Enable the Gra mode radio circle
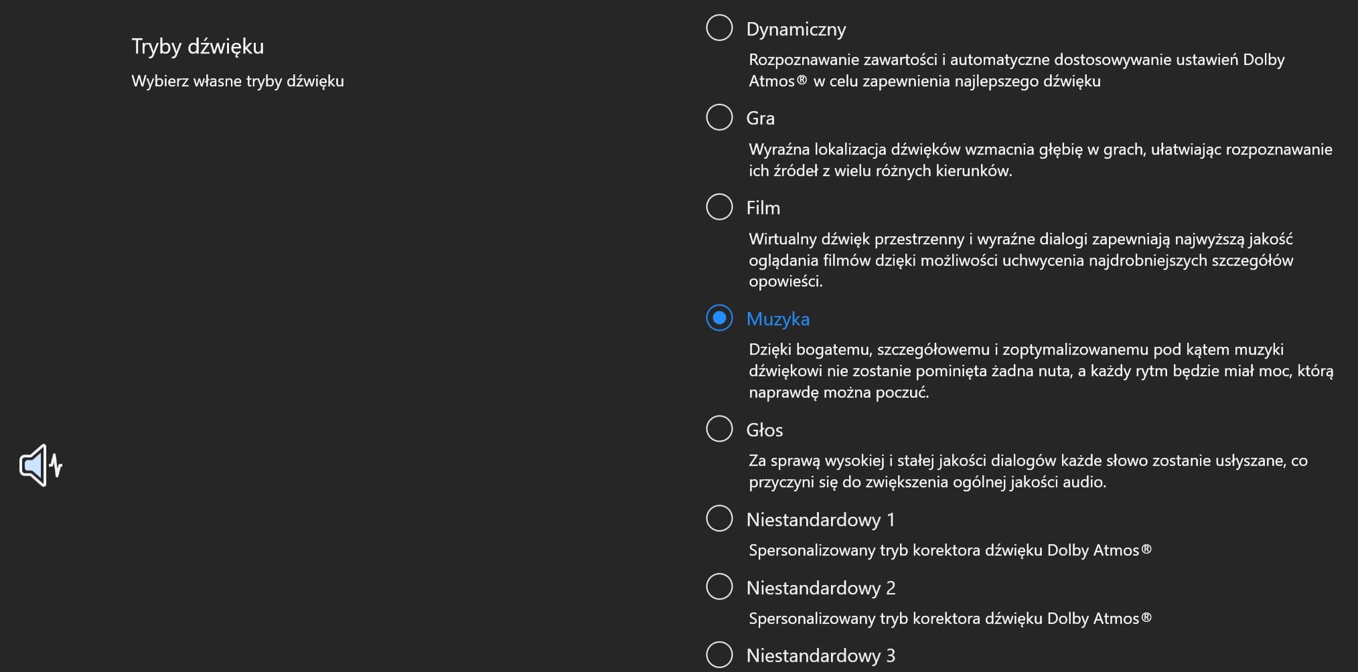Image resolution: width=1358 pixels, height=672 pixels. click(x=719, y=117)
